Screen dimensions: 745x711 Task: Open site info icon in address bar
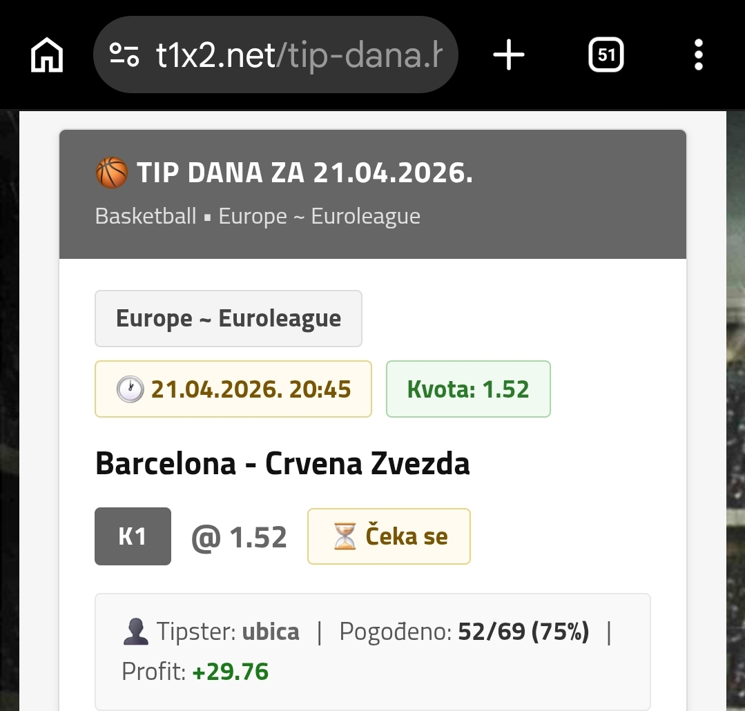point(125,55)
